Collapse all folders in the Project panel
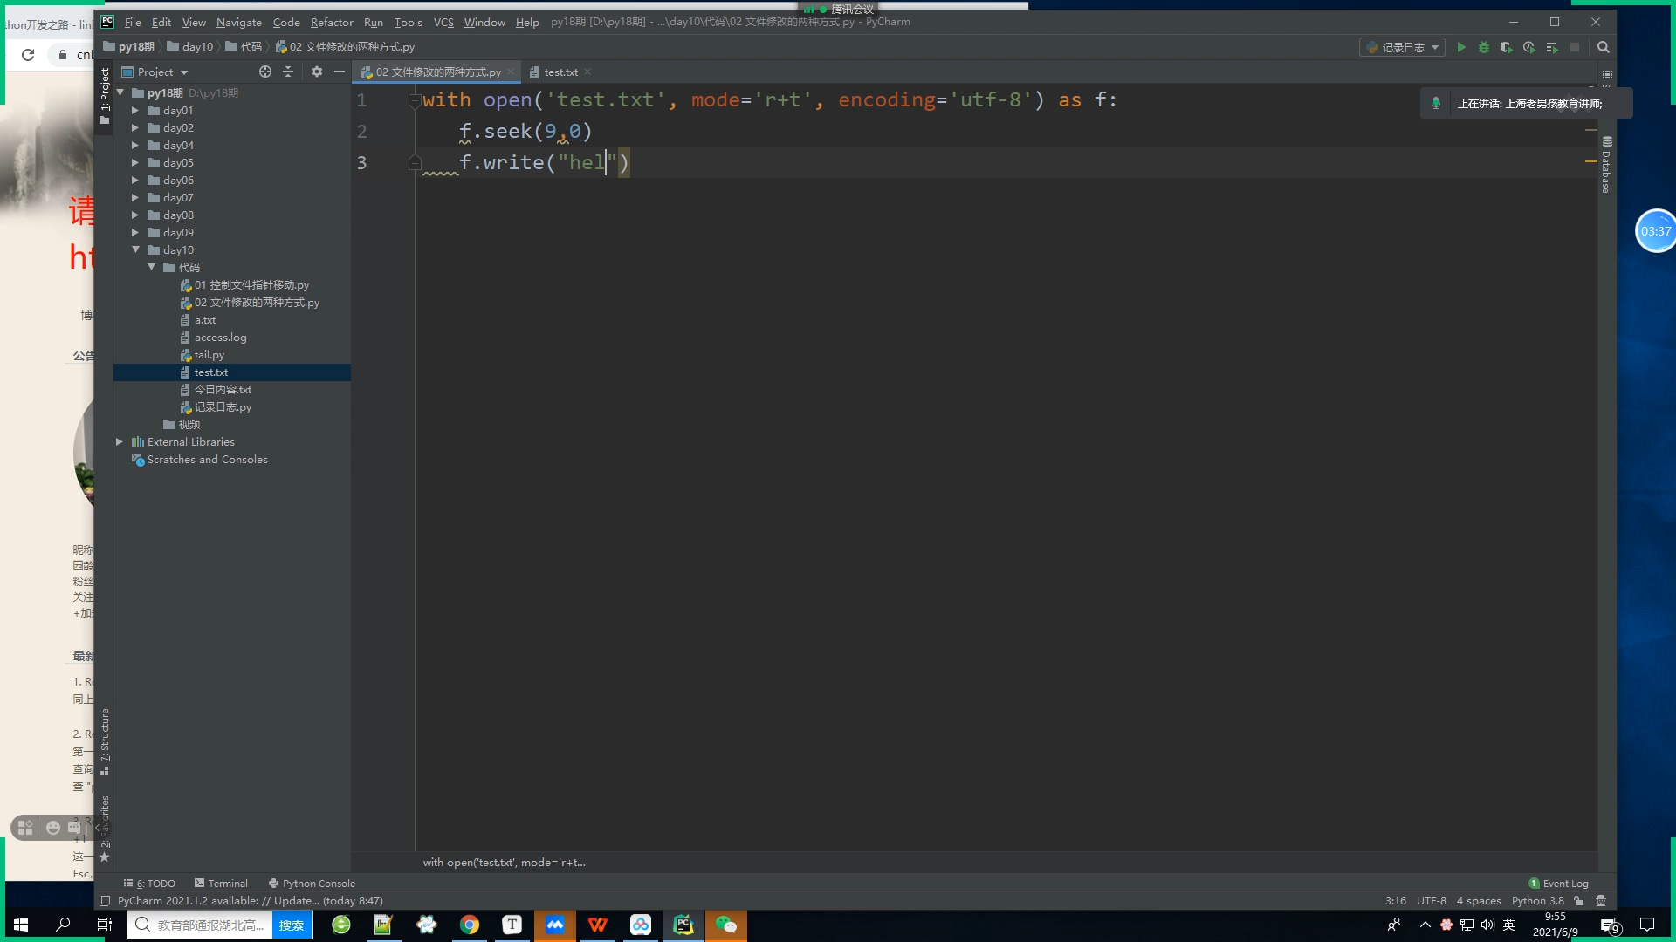 [x=288, y=72]
